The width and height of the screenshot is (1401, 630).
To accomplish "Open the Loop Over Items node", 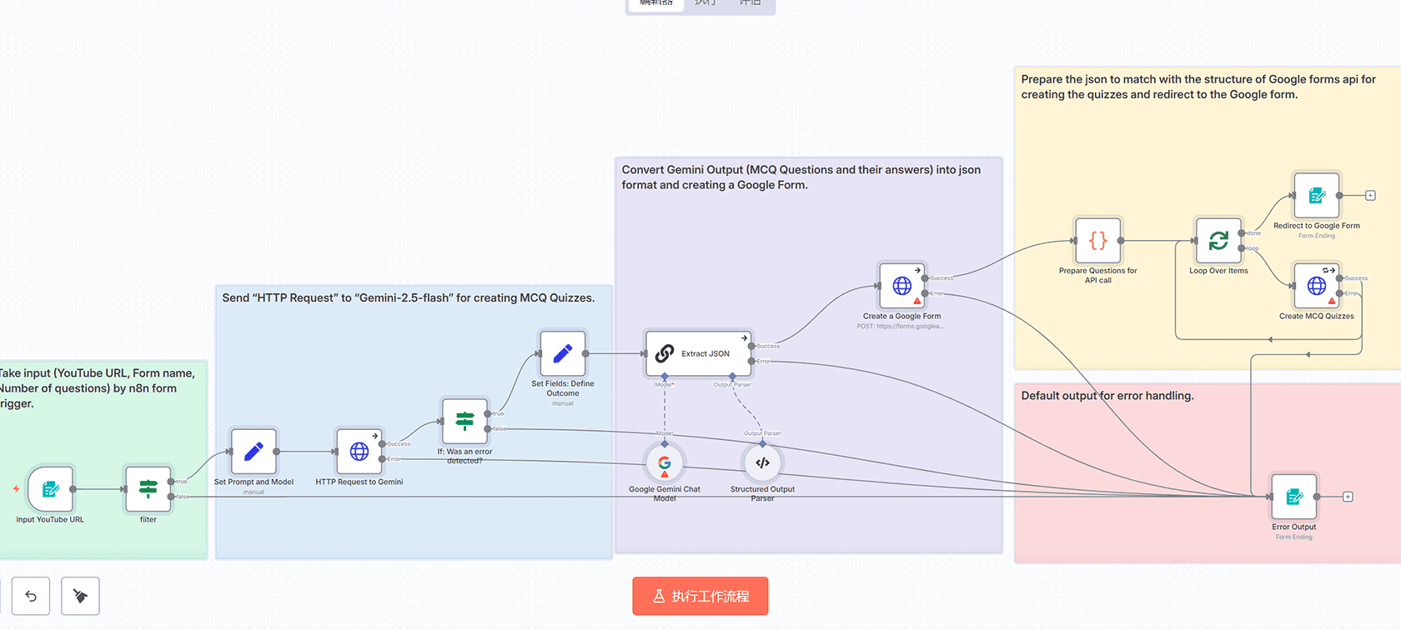I will [x=1218, y=241].
